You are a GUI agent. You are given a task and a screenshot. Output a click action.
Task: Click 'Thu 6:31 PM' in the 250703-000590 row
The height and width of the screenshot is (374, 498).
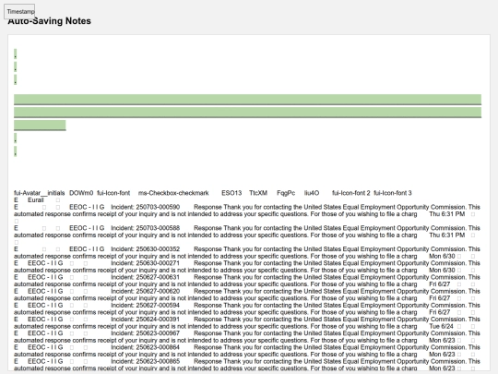[447, 214]
